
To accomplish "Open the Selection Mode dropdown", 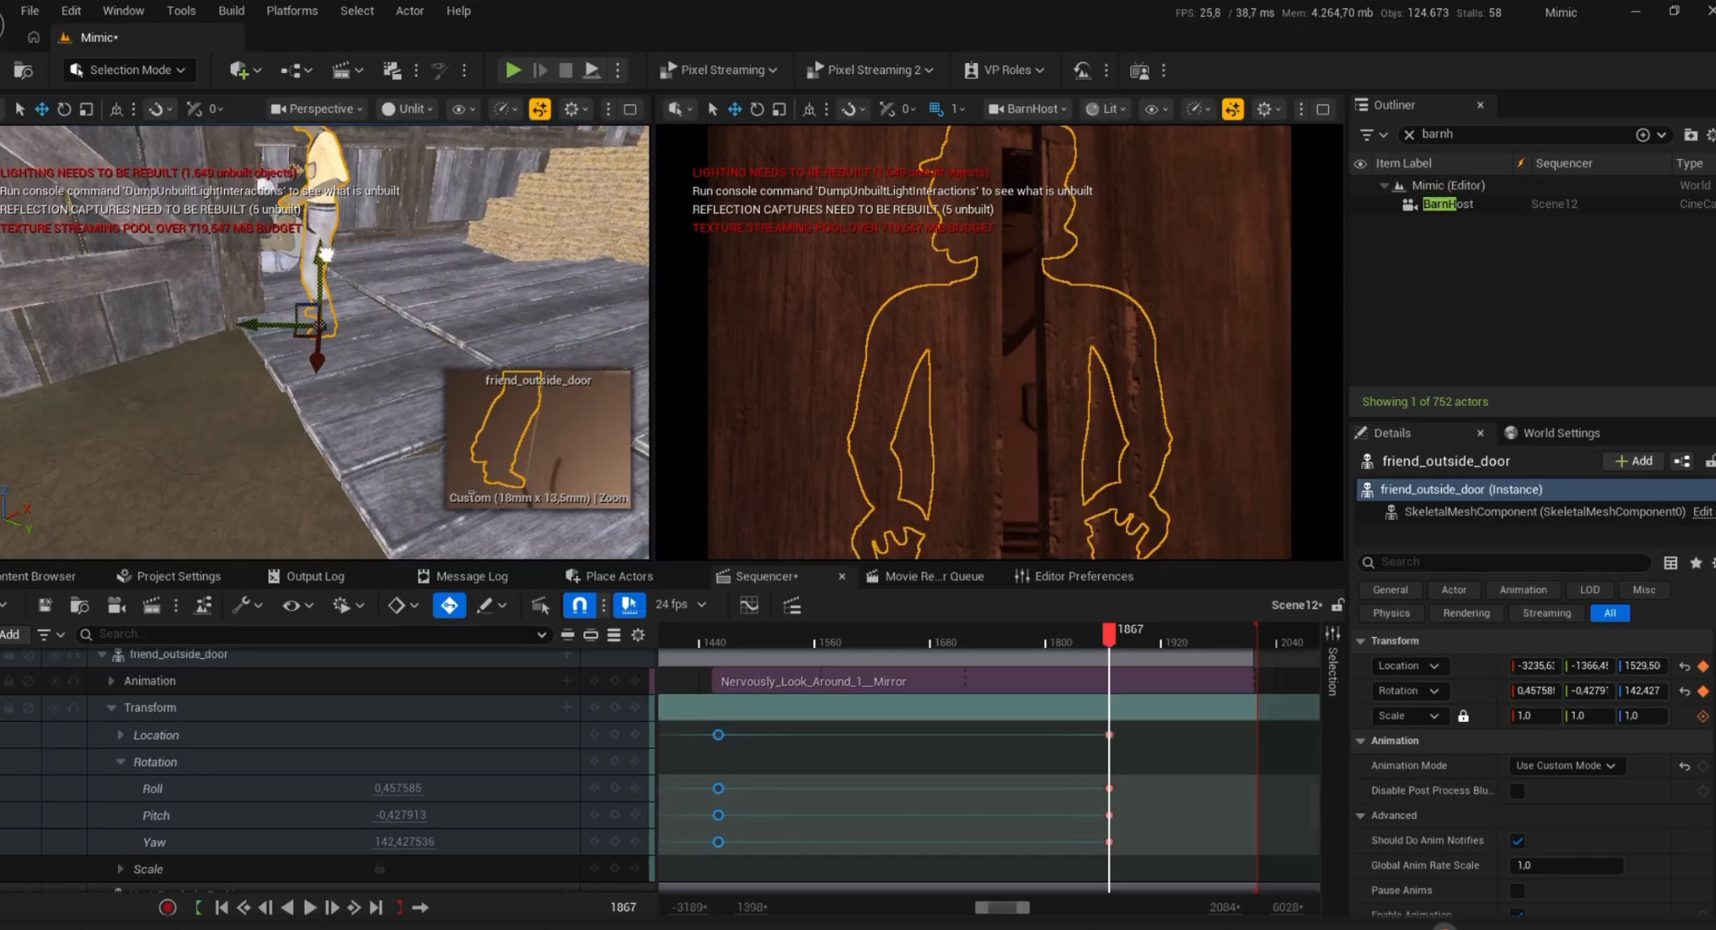I will (x=129, y=70).
